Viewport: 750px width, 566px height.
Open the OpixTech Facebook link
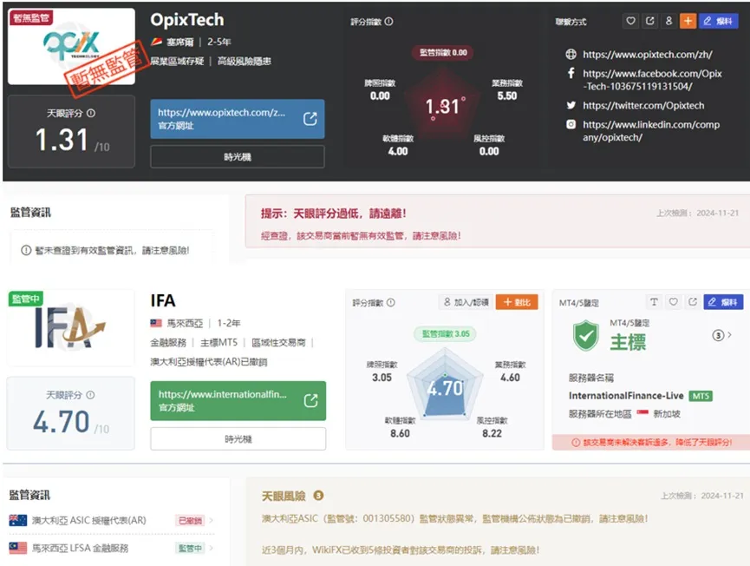pos(652,80)
